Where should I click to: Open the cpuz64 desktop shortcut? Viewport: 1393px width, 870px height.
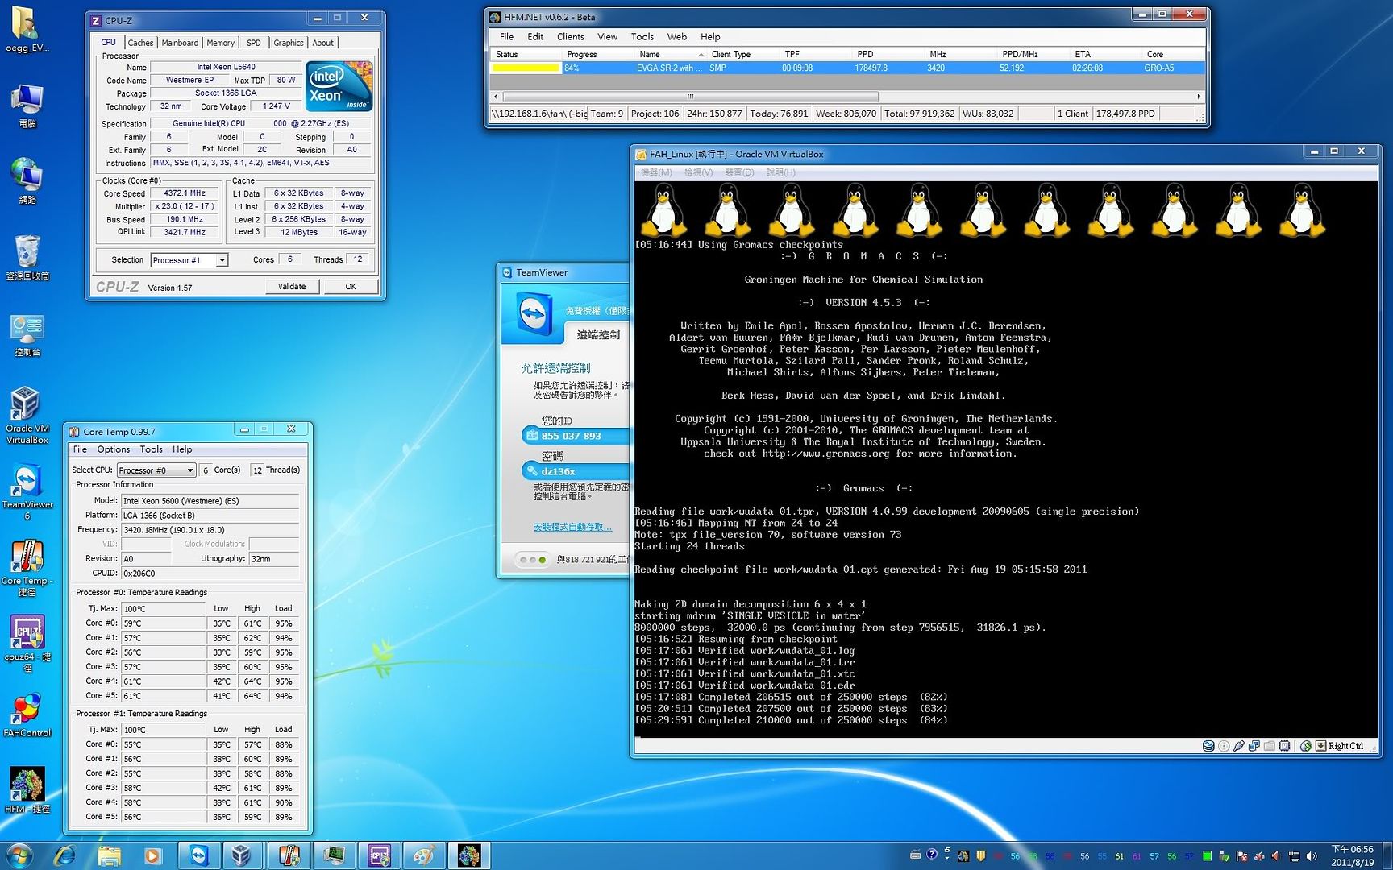click(27, 644)
